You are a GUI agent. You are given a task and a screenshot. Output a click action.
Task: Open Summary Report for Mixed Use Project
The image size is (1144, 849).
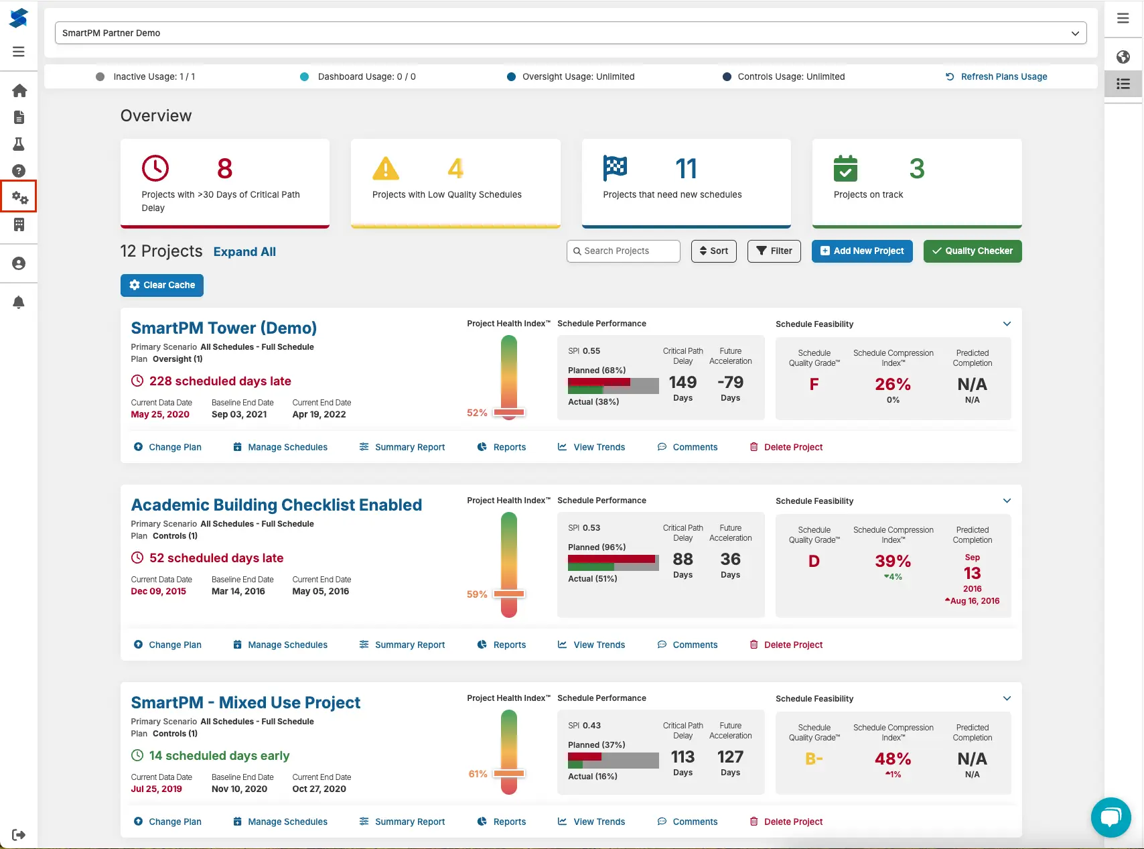(x=402, y=822)
